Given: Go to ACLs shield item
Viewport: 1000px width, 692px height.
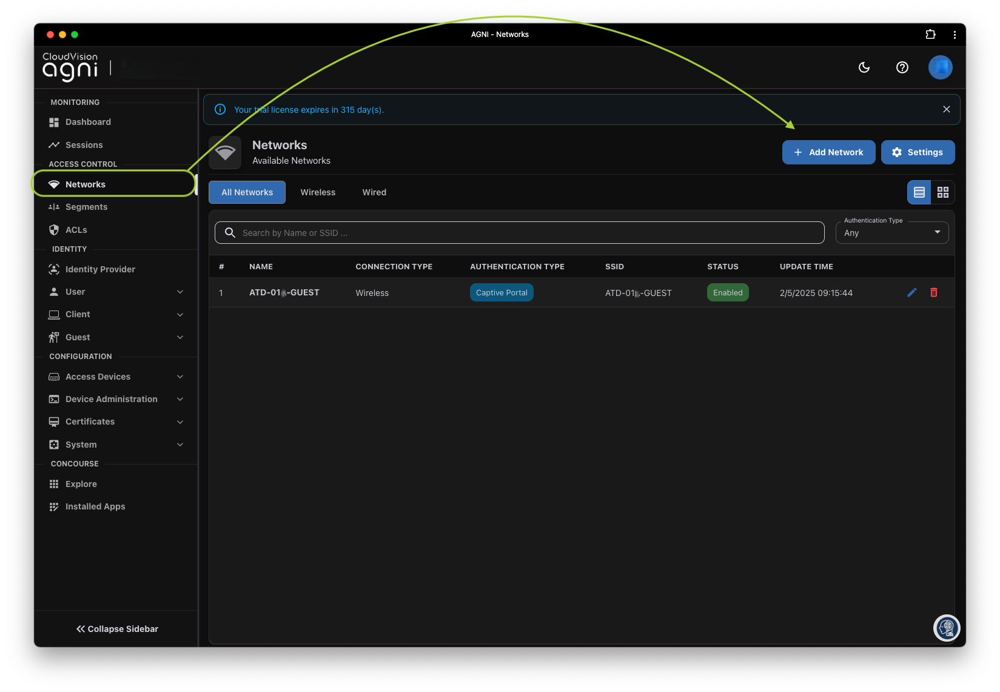Looking at the screenshot, I should point(76,230).
